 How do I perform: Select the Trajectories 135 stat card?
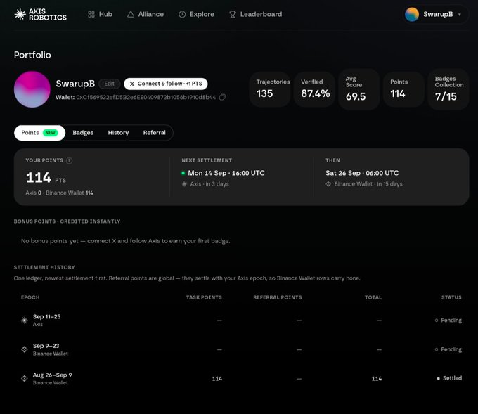pos(270,89)
